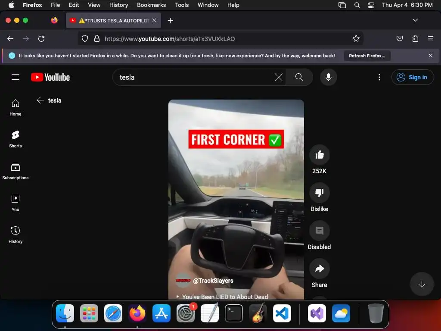Open Firefox application menu
This screenshot has width=441, height=331.
(x=430, y=38)
